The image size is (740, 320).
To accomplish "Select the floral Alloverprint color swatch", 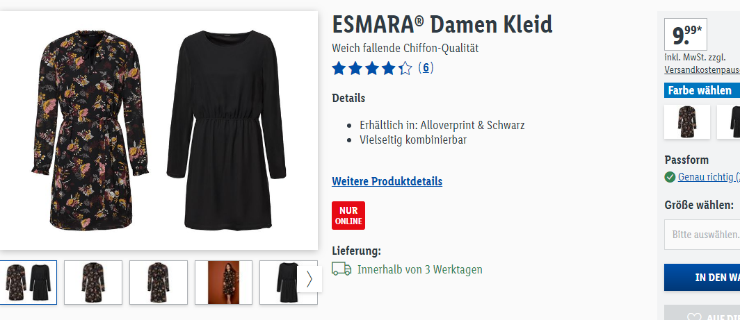I will pos(687,121).
